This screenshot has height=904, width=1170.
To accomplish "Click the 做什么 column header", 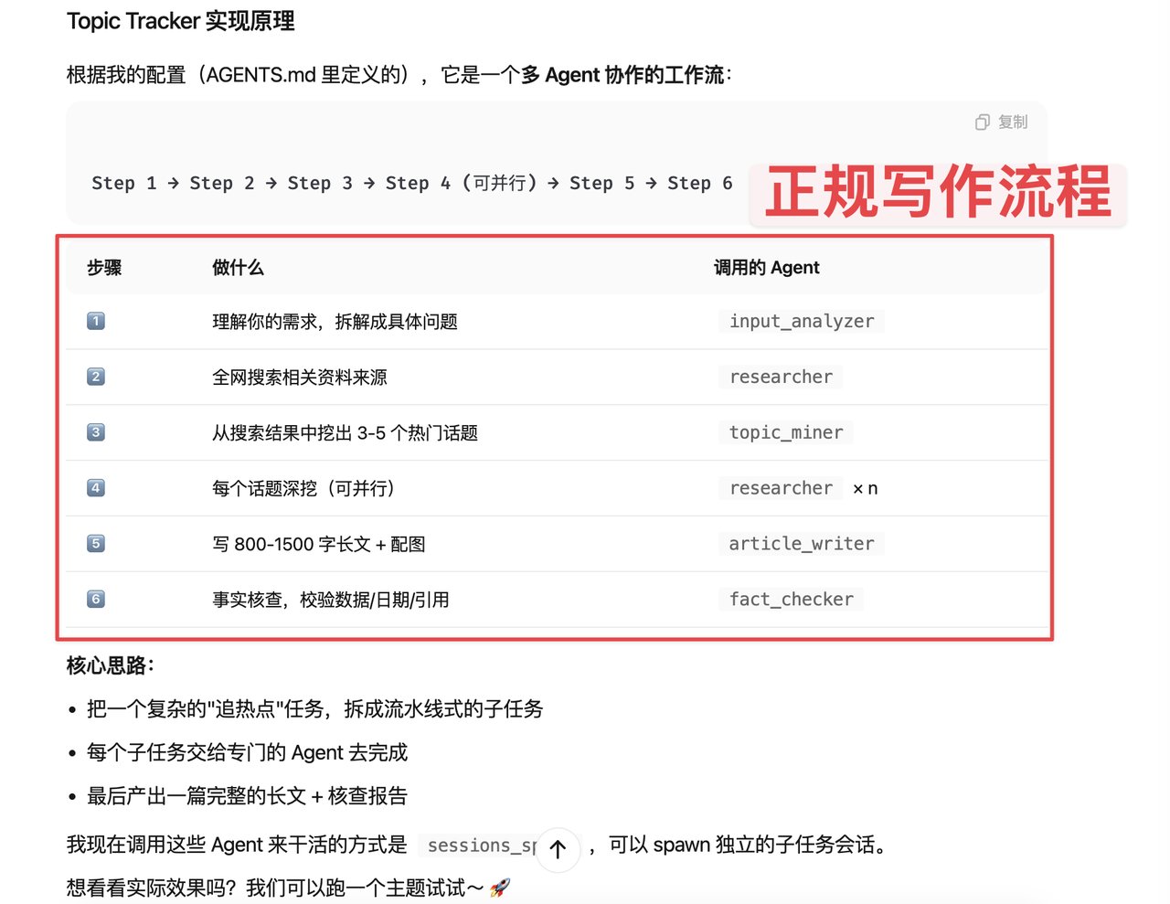I will pos(238,268).
